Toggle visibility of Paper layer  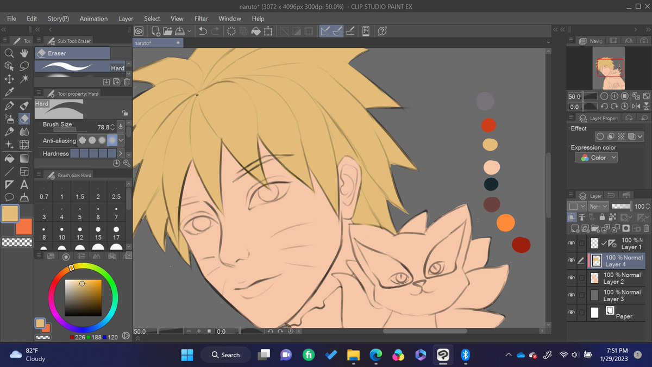(571, 313)
